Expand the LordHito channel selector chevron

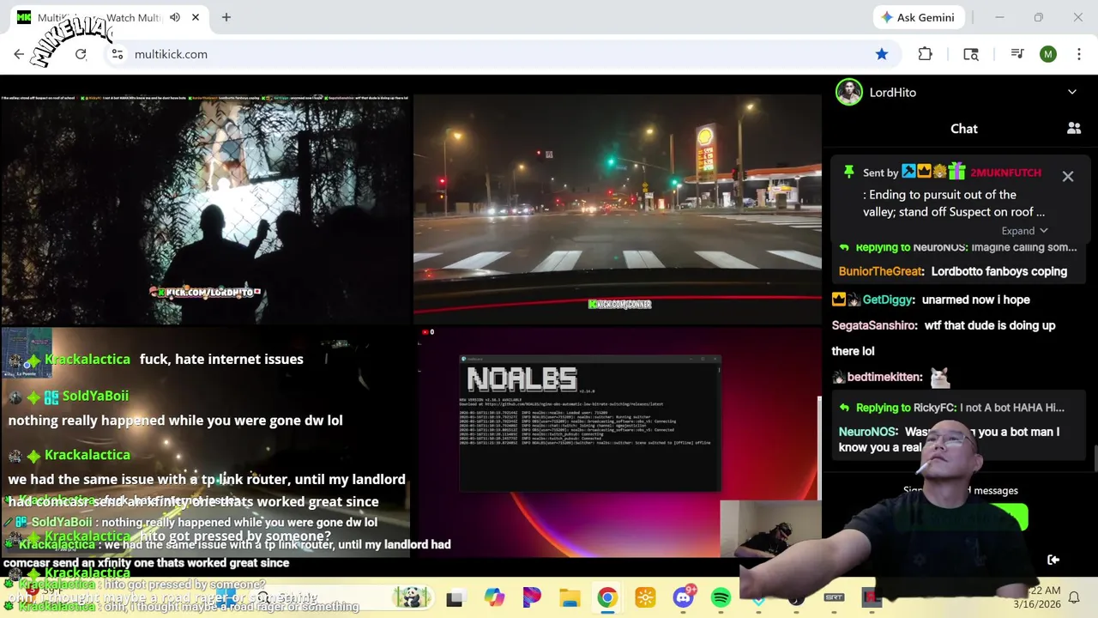(x=1072, y=92)
